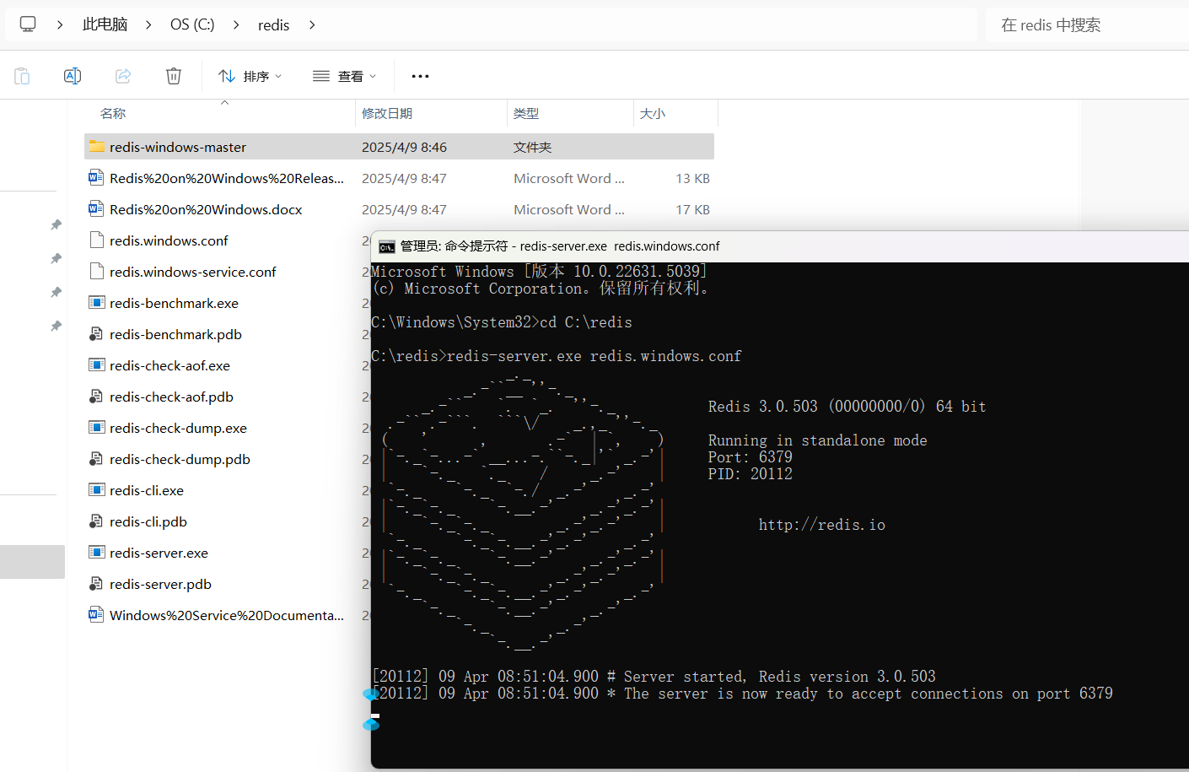Select Redis%20on%20Windows%20Releas... Word file icon

pos(96,177)
